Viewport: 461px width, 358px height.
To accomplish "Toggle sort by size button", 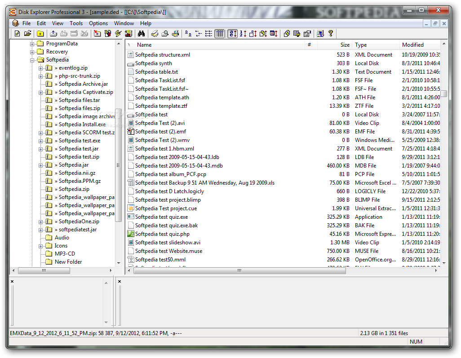I will (x=253, y=34).
